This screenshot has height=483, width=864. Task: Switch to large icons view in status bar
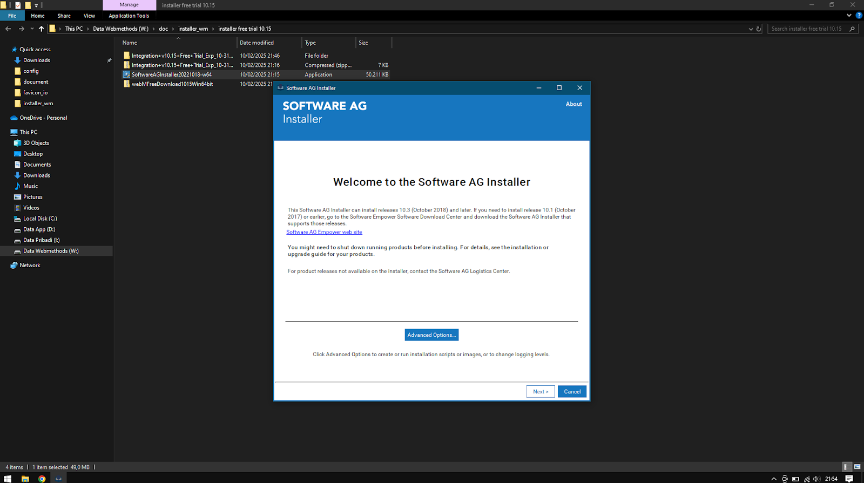click(857, 467)
